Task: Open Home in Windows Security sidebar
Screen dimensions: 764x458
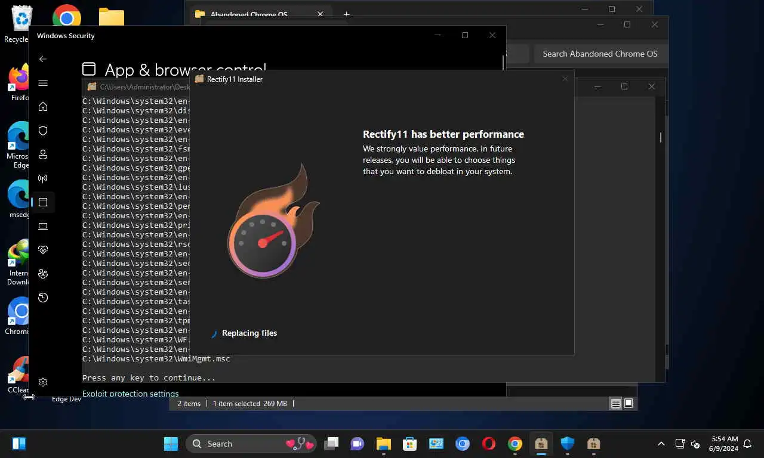Action: (42, 107)
